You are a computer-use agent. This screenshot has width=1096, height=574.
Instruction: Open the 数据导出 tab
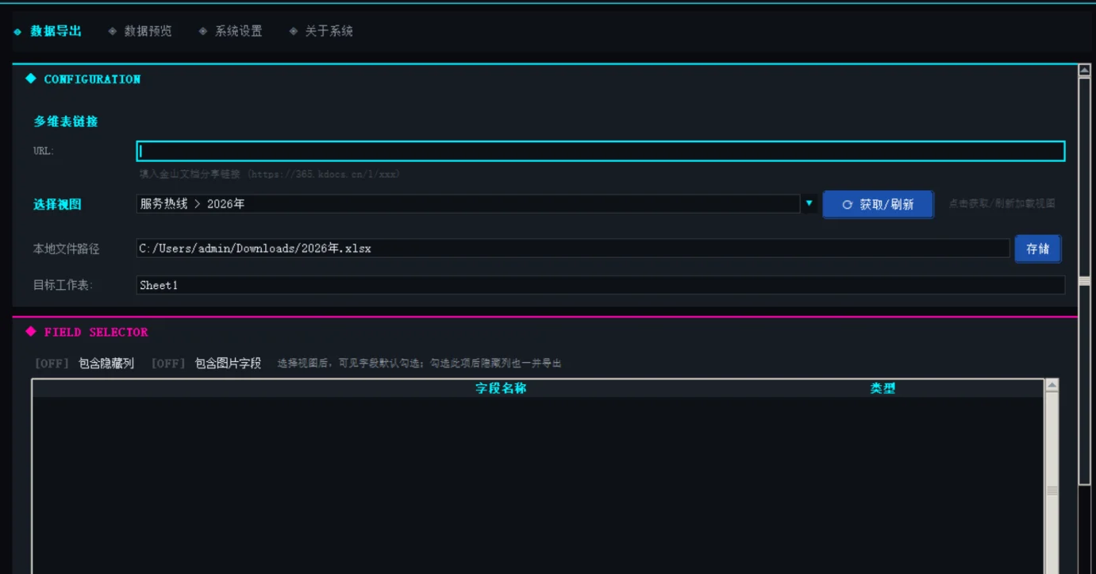tap(48, 31)
